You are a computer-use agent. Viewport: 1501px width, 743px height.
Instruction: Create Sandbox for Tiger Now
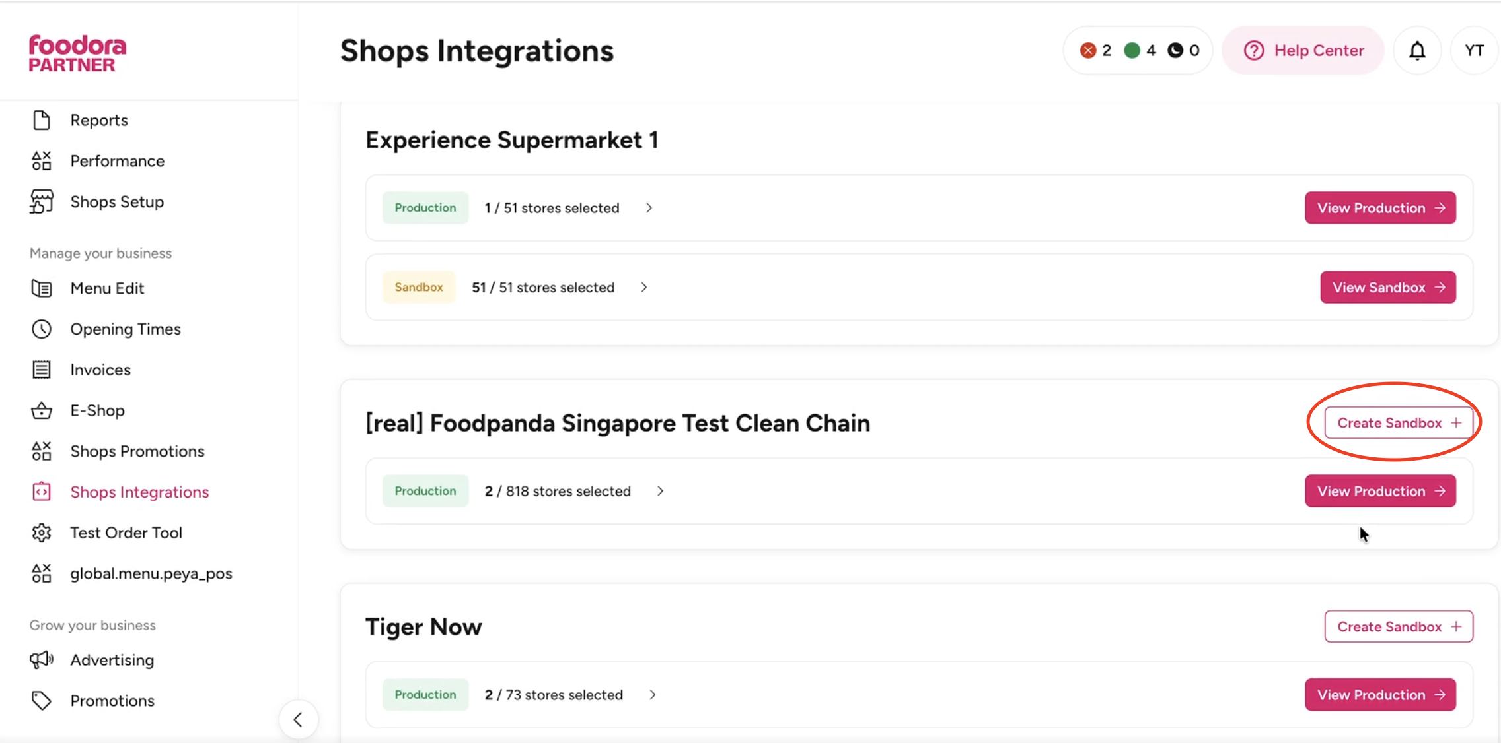click(1399, 626)
